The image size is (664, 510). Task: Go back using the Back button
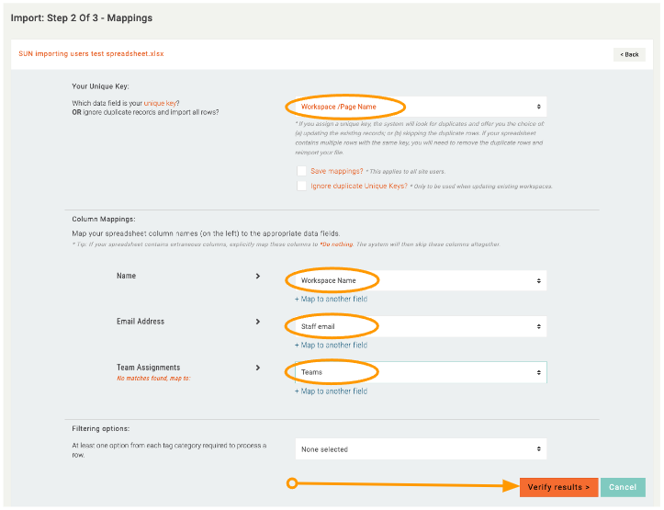tap(629, 54)
